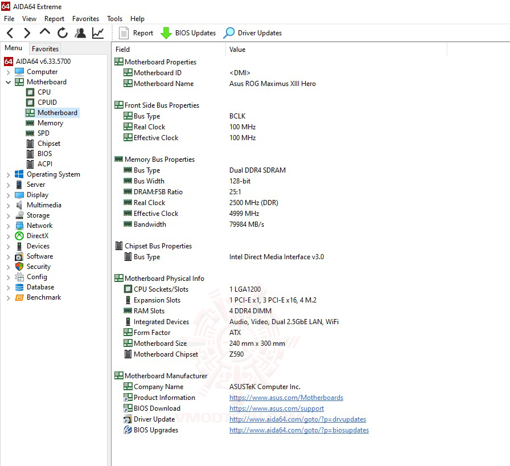The width and height of the screenshot is (510, 466).
Task: Expand the Computer tree node
Action: (9, 72)
